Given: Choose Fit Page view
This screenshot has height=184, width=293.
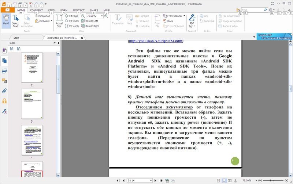Looking at the screenshot, I should pos(71,16).
